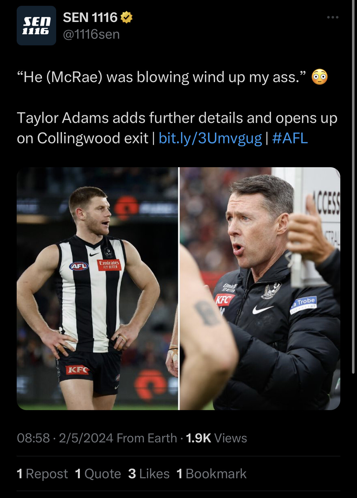This screenshot has height=498, width=357.
Task: Open the three-dot more options menu
Action: click(x=333, y=17)
